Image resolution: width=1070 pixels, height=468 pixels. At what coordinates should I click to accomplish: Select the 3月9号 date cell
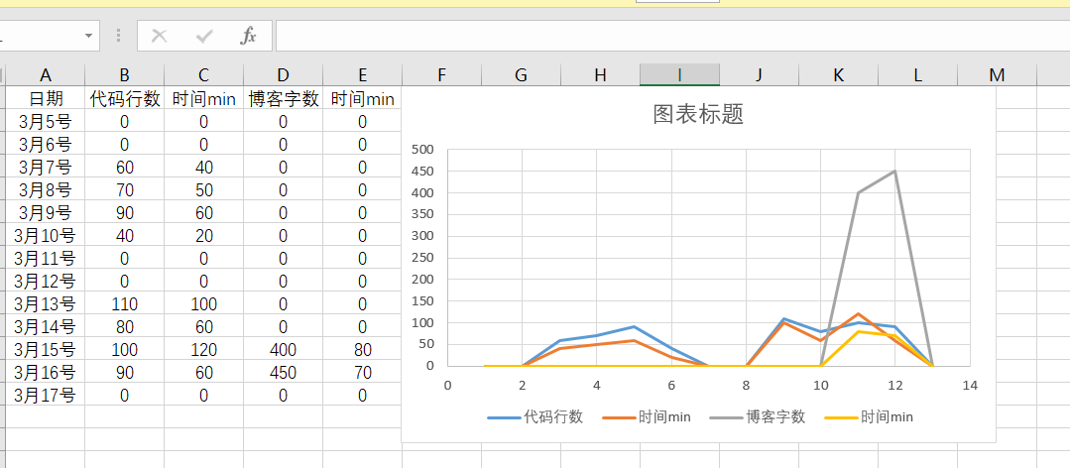coord(46,213)
